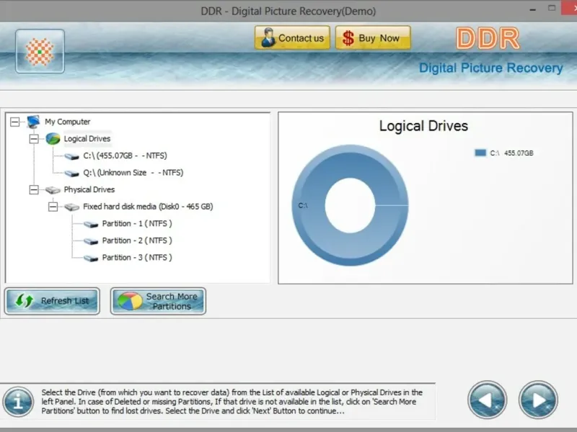
Task: Click Search More Partitions button
Action: 158,301
